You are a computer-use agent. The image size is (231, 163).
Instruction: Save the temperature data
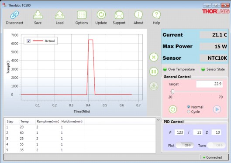38,15
